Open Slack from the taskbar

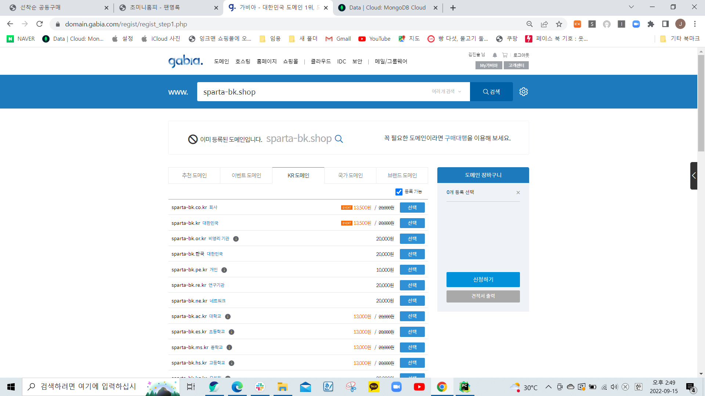tap(260, 387)
